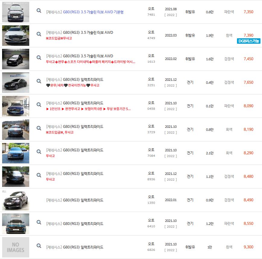Click the mileage 1만
This screenshot has height=259, width=262.
tap(210, 247)
